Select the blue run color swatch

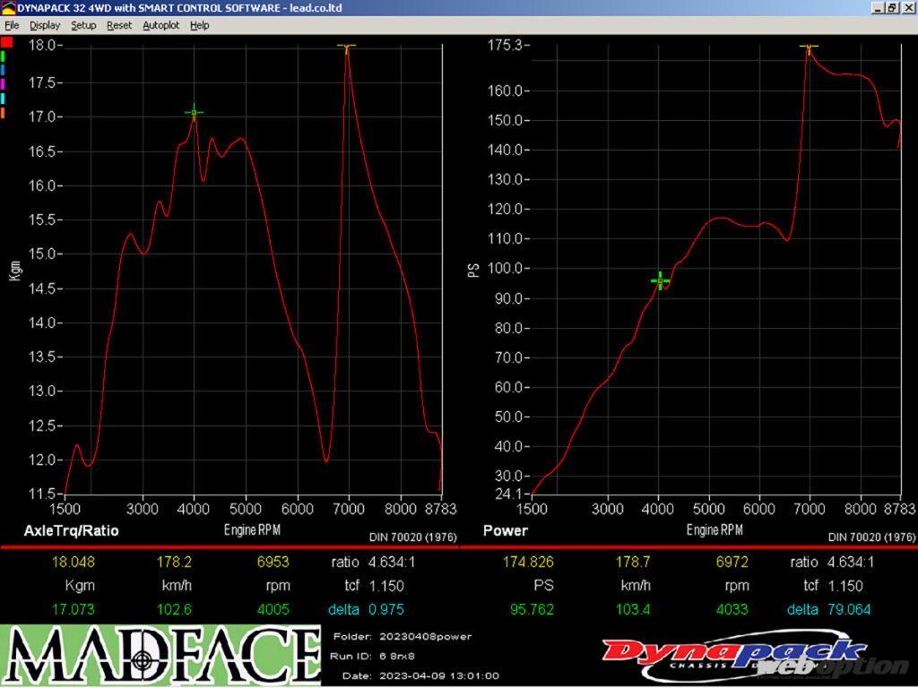(4, 70)
